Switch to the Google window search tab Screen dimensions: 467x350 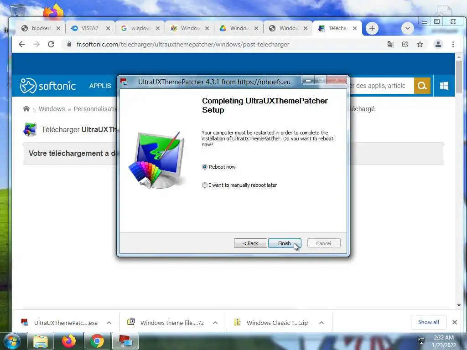tap(140, 28)
